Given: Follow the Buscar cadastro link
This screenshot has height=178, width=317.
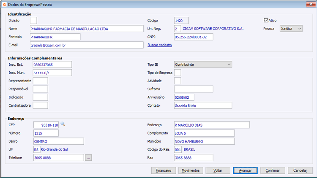Looking at the screenshot, I should [x=159, y=45].
